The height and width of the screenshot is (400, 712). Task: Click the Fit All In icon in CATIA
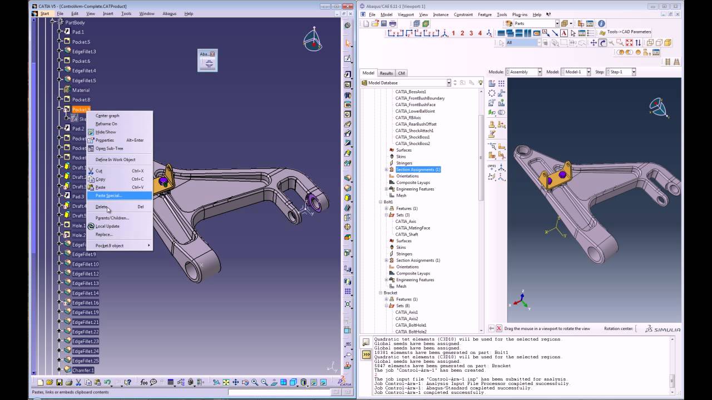[x=226, y=382]
